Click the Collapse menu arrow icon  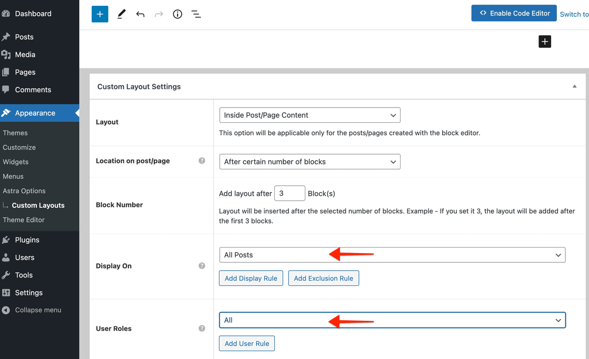pyautogui.click(x=6, y=310)
